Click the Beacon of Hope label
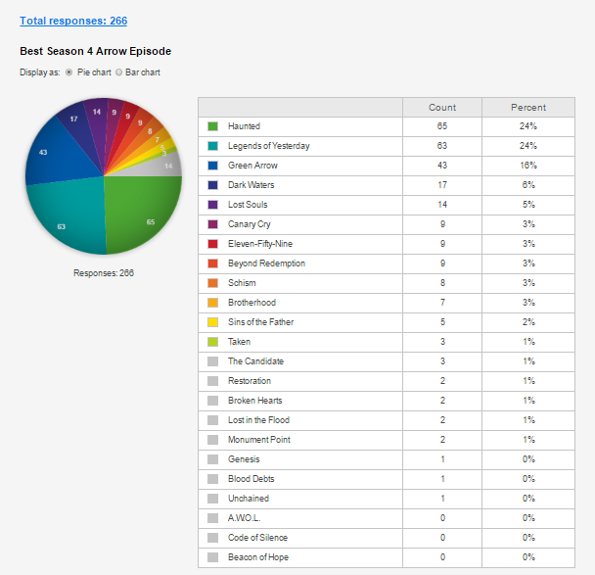Image resolution: width=595 pixels, height=575 pixels. pyautogui.click(x=258, y=557)
